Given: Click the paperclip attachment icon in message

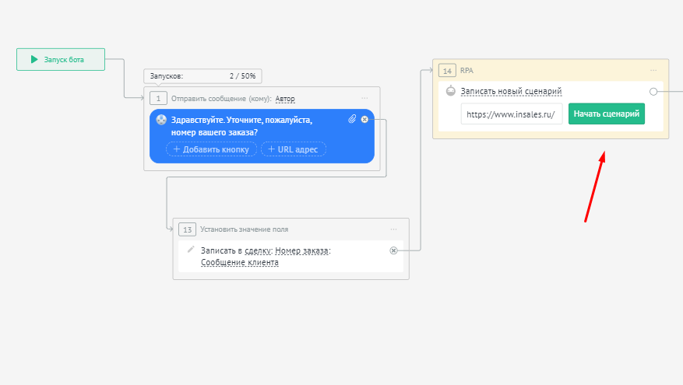Looking at the screenshot, I should (x=352, y=119).
